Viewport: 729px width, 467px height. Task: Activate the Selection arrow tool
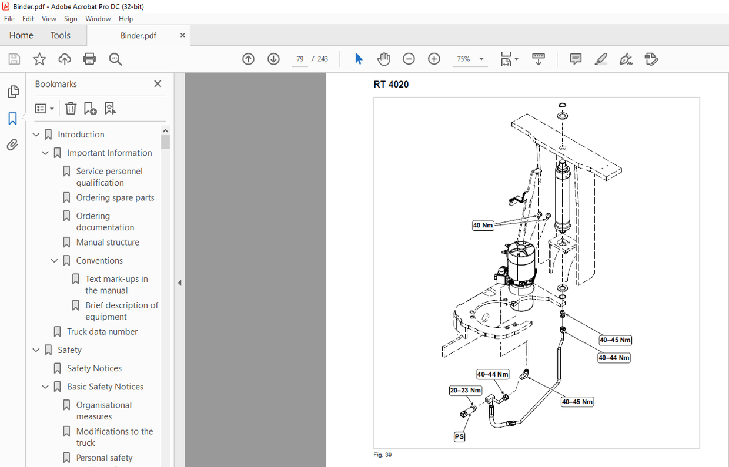pyautogui.click(x=358, y=59)
